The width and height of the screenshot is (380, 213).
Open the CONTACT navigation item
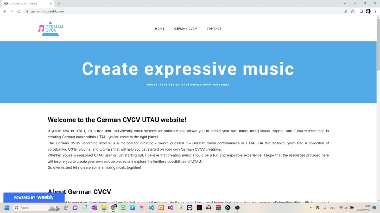(214, 28)
